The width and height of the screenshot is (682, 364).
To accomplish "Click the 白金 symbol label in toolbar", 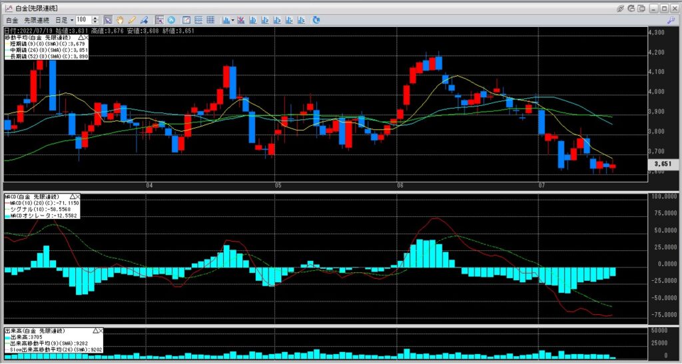I will (12, 20).
